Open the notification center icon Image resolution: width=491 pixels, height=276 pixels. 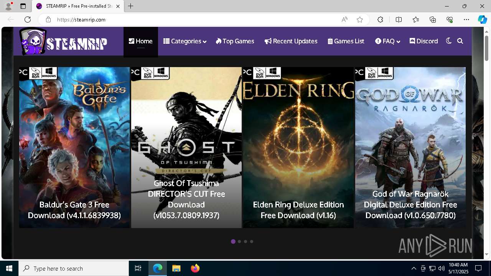pos(478,268)
